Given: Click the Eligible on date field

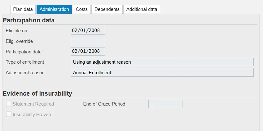Looking at the screenshot, I should pos(88,30).
